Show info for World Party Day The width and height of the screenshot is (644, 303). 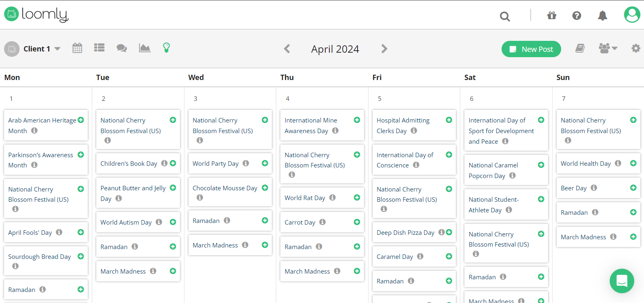(246, 163)
